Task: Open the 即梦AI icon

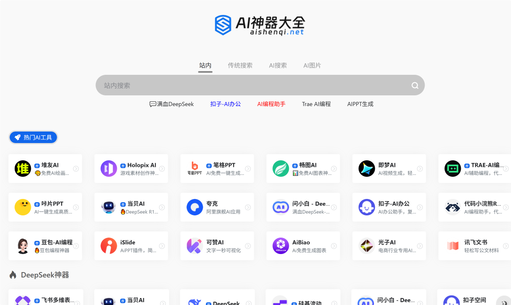Action: [x=367, y=169]
